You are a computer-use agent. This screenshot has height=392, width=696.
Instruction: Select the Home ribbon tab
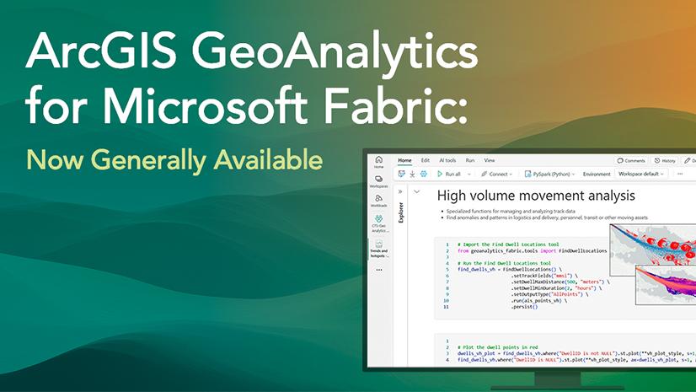[x=404, y=160]
